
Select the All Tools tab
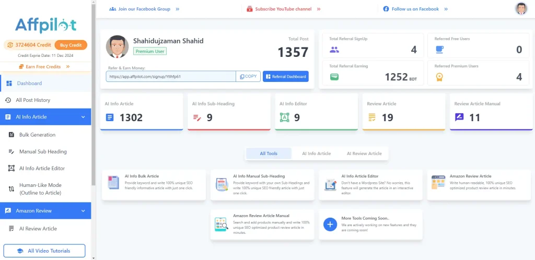click(x=269, y=153)
